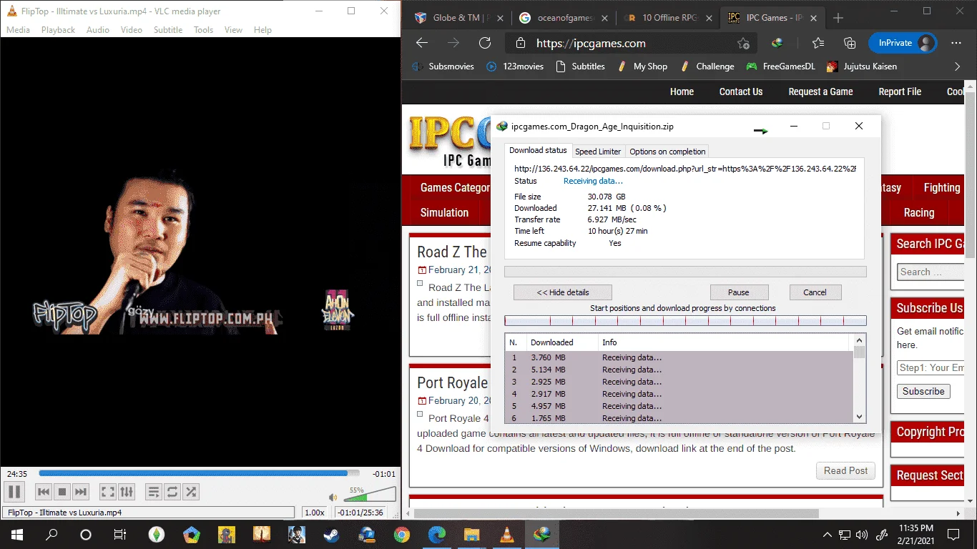Open the VLC Tools menu
The width and height of the screenshot is (977, 549).
[204, 30]
